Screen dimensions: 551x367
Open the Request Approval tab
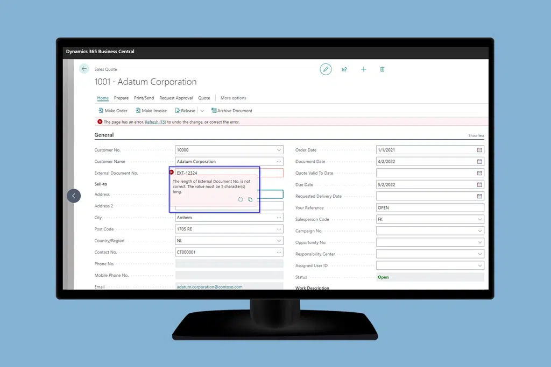point(176,98)
